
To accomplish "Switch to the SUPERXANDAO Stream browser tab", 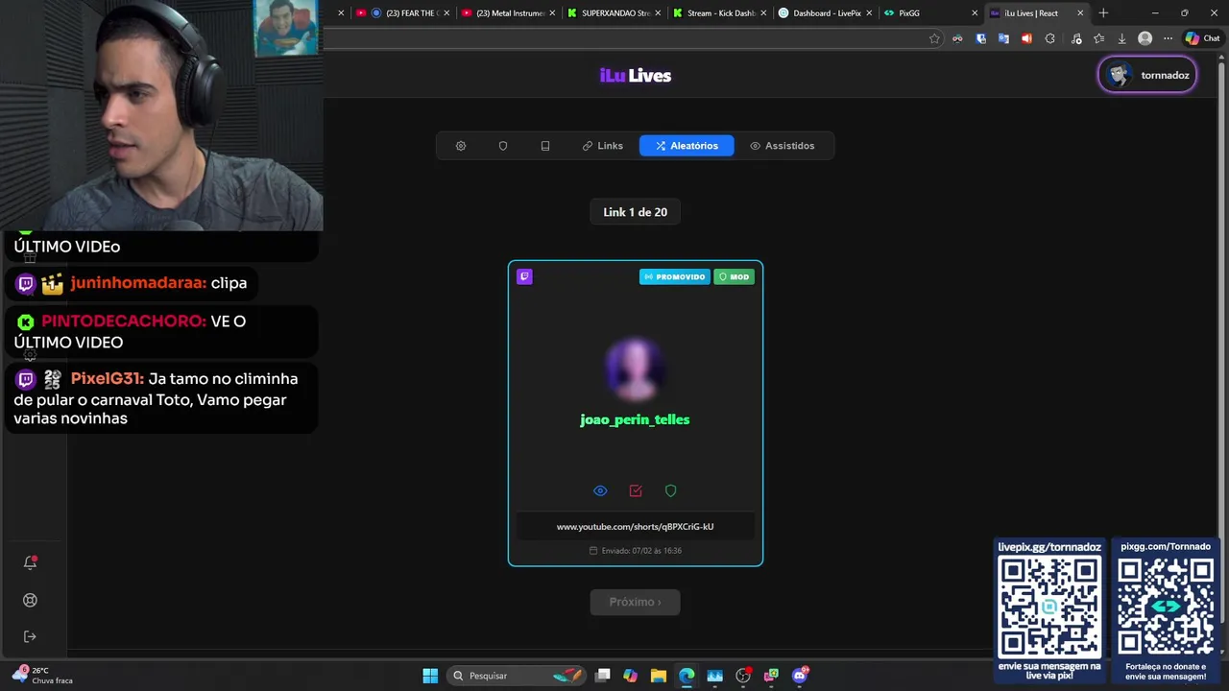I will [613, 13].
